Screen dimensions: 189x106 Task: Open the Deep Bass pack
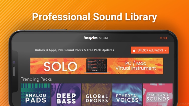(x=66, y=95)
